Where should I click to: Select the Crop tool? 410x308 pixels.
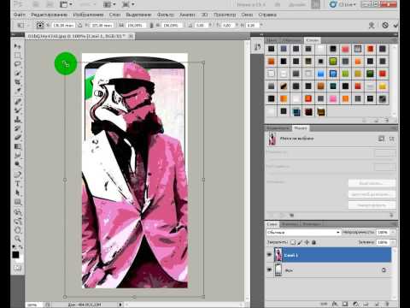(x=17, y=82)
